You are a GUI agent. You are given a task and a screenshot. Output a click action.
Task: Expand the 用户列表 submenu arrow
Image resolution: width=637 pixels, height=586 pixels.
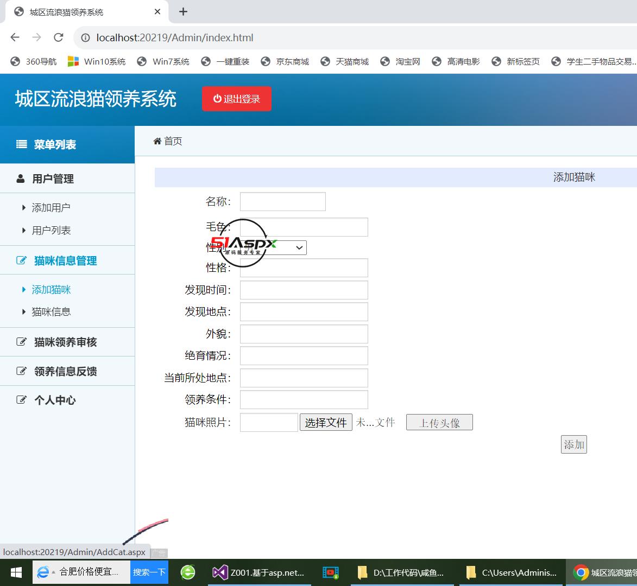click(23, 230)
